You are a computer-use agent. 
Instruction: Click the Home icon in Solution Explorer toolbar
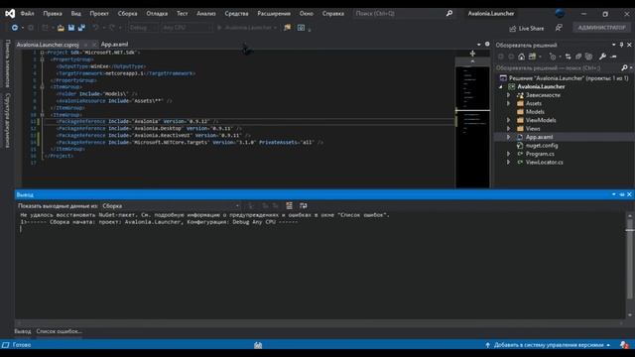(x=522, y=57)
